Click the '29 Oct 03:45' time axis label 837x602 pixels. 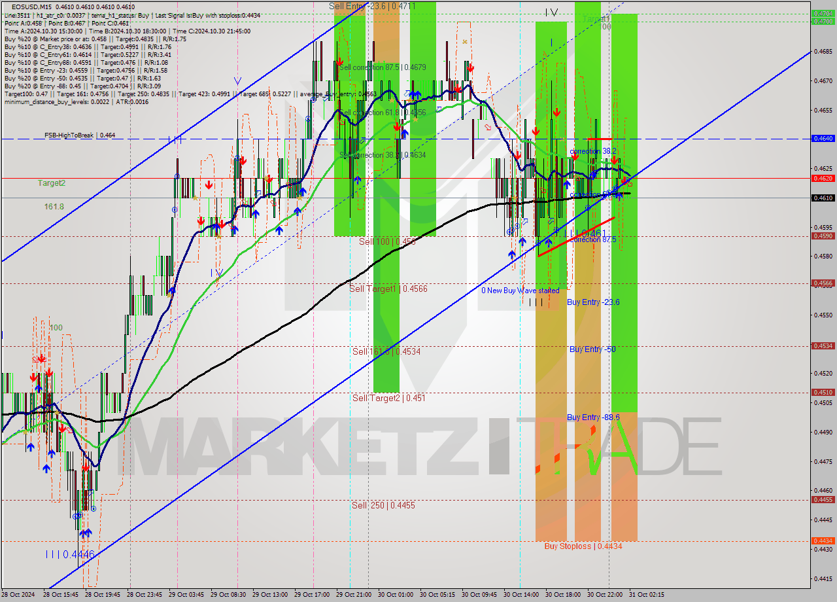pyautogui.click(x=188, y=595)
